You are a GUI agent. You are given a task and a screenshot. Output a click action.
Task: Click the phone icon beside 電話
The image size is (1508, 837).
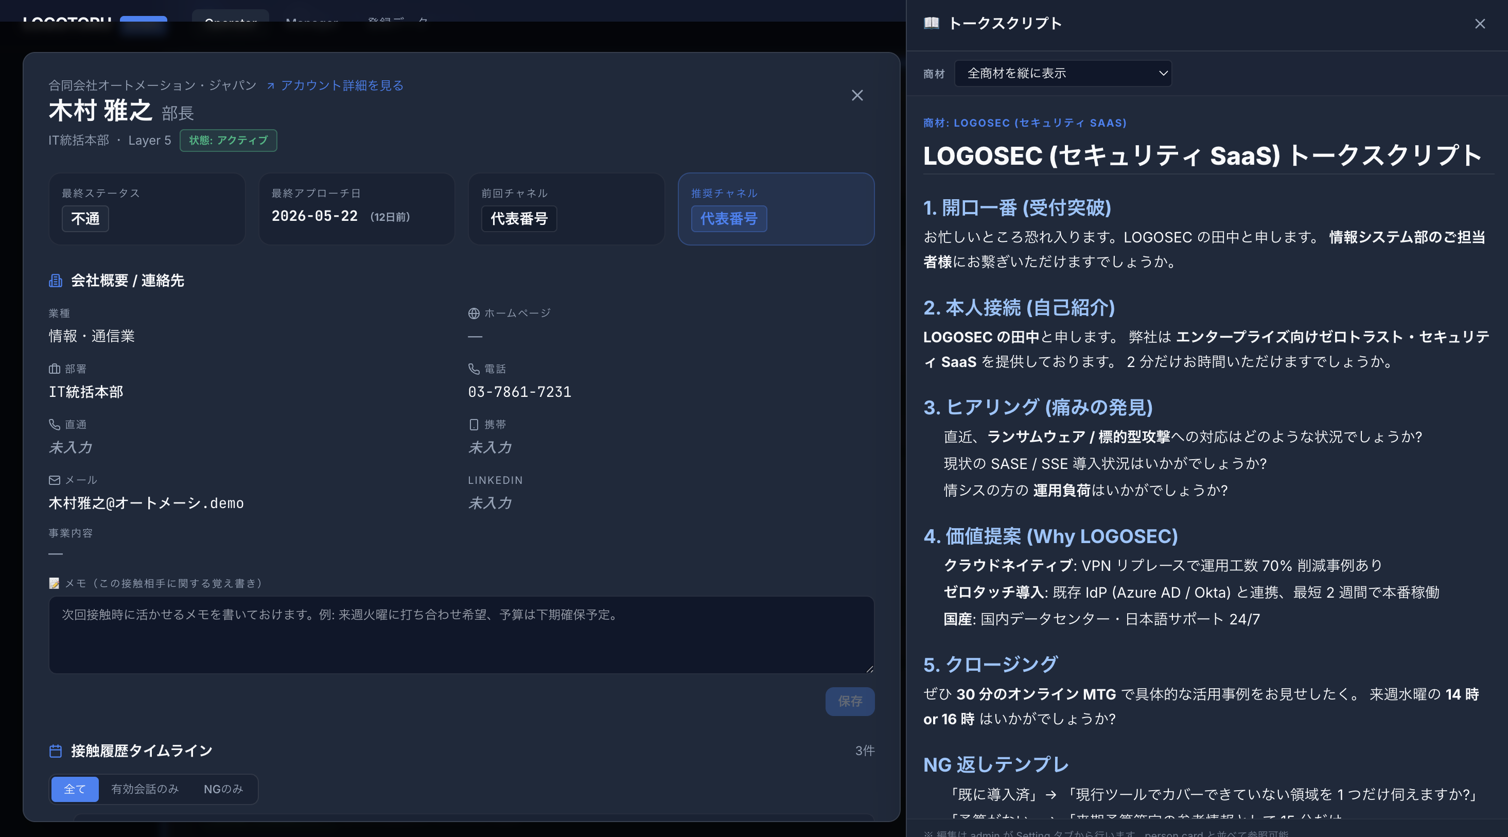click(474, 369)
